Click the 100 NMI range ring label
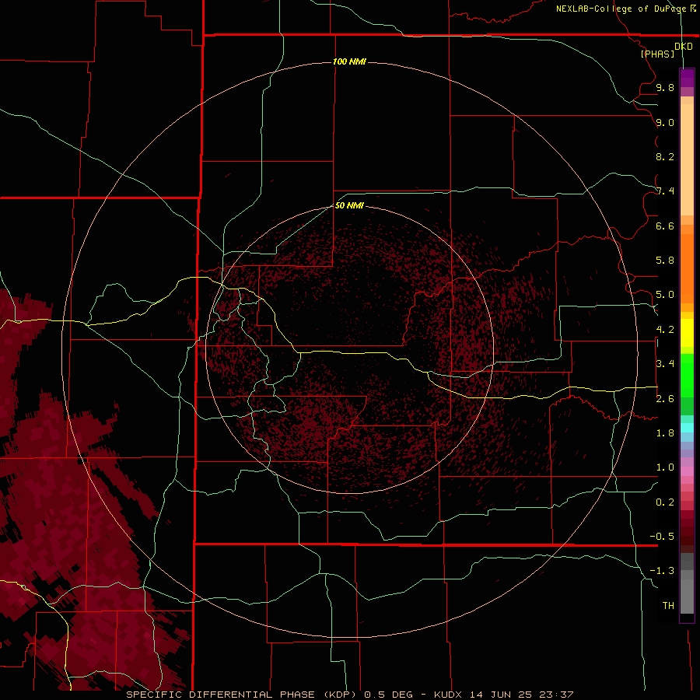Image resolution: width=700 pixels, height=700 pixels. [349, 61]
